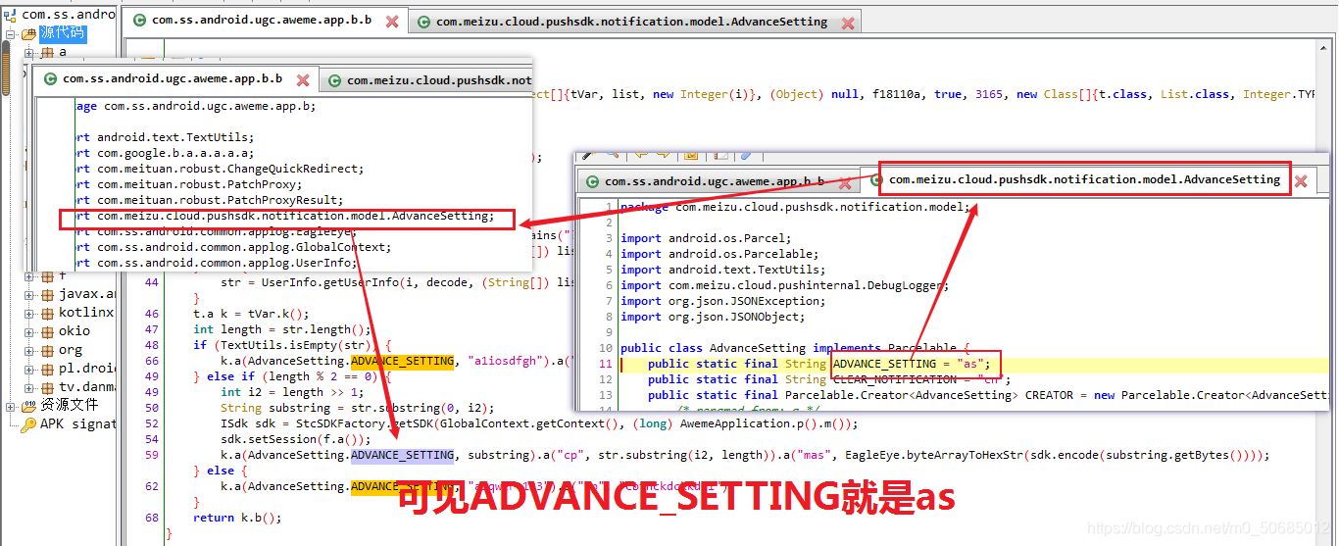Viewport: 1339px width, 546px height.
Task: Click line number 11 in right overlay gutter
Action: tap(606, 364)
